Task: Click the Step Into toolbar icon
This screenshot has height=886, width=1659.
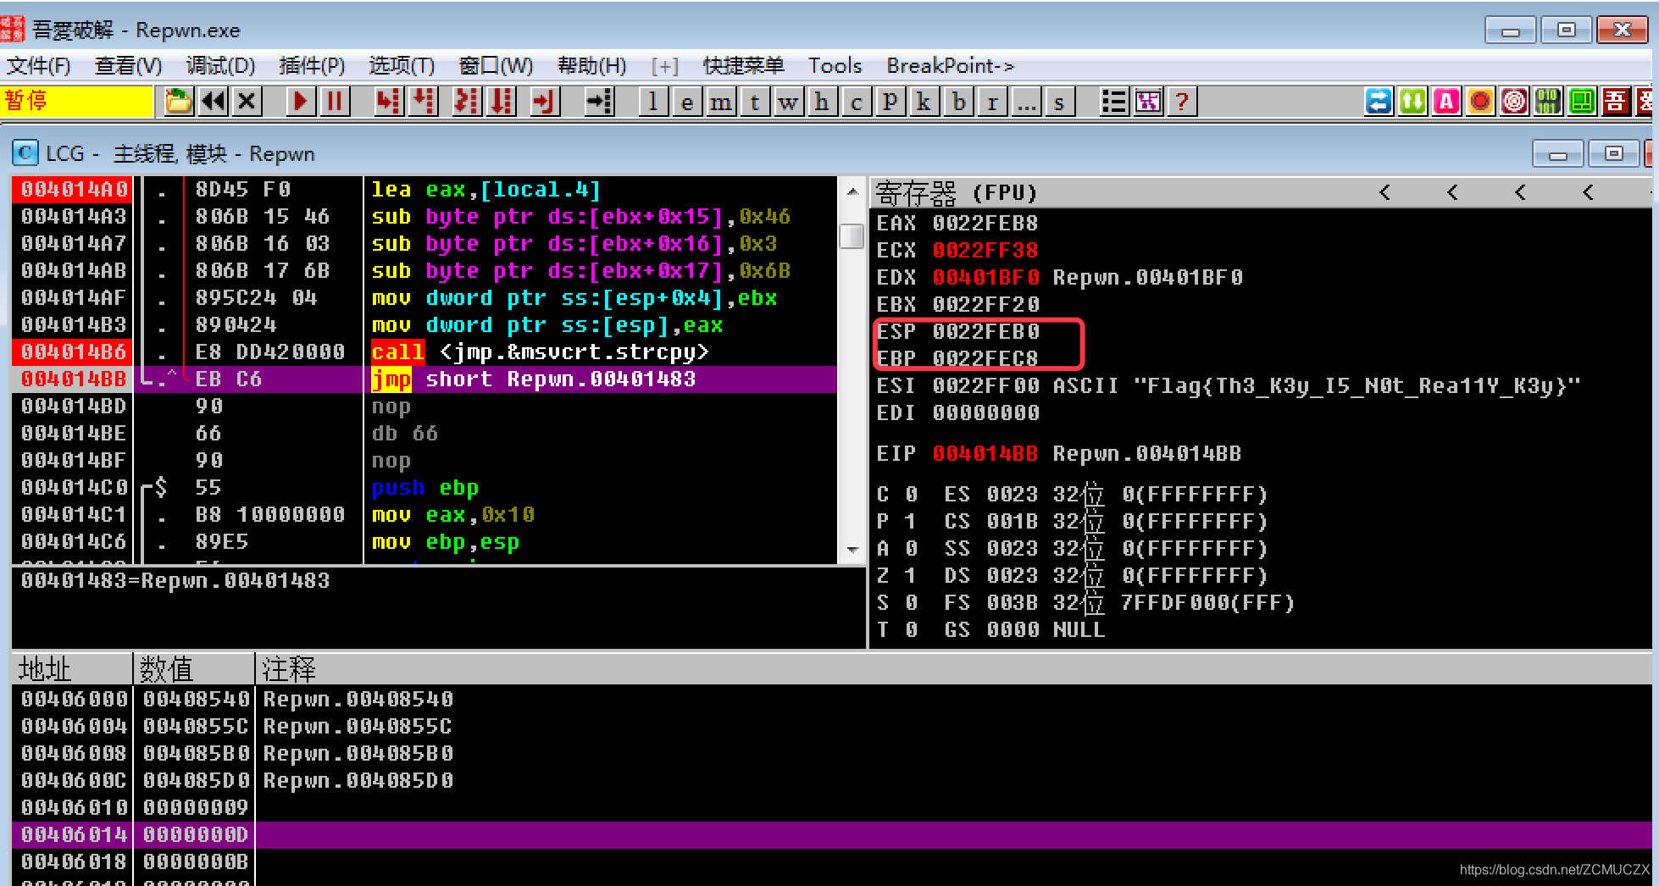Action: coord(388,102)
